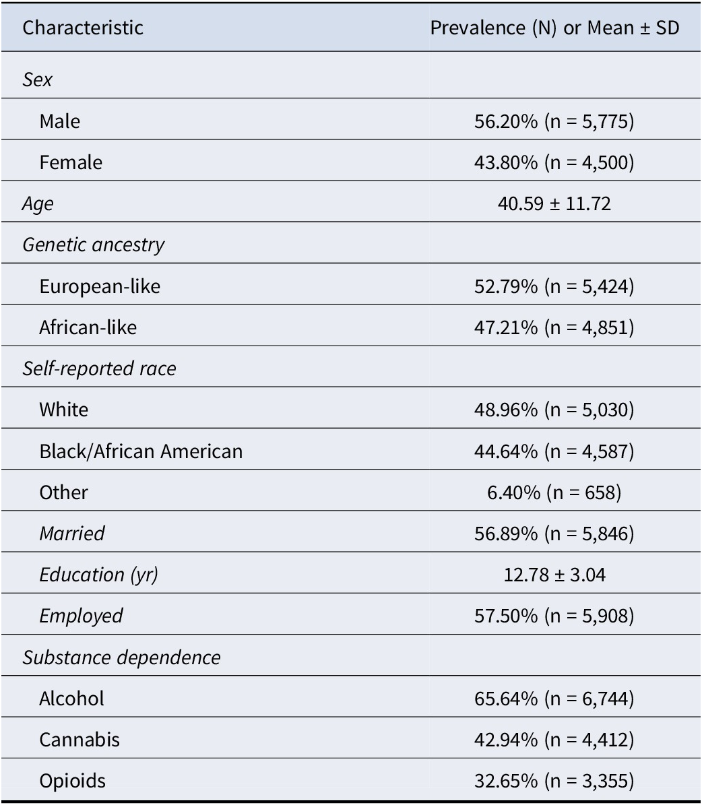Select the Substance dependence heading
This screenshot has width=702, height=805.
[x=121, y=657]
